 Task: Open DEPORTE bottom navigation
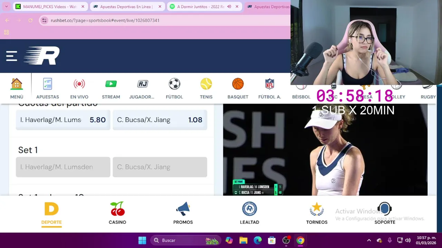51,214
